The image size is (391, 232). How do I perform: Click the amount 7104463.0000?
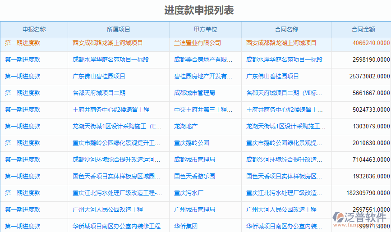point(371,159)
